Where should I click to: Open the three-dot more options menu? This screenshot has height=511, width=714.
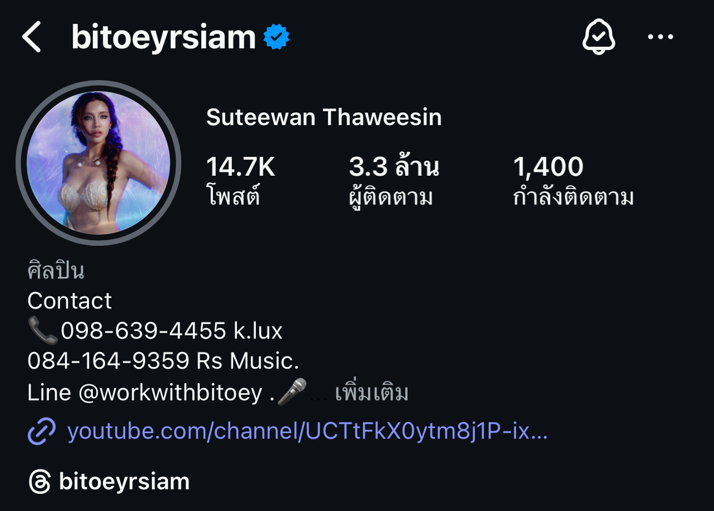point(661,37)
